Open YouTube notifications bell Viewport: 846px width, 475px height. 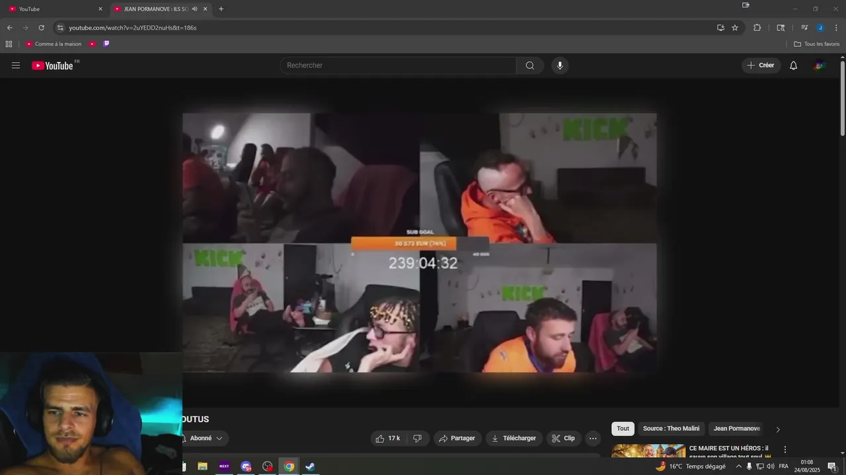coord(793,65)
